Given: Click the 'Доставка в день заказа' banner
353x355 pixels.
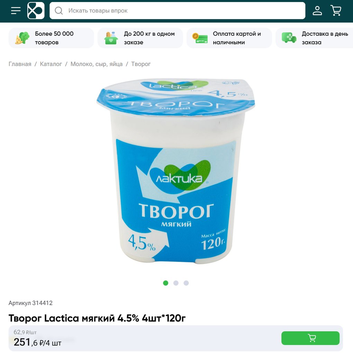Looking at the screenshot, I should pyautogui.click(x=314, y=38).
